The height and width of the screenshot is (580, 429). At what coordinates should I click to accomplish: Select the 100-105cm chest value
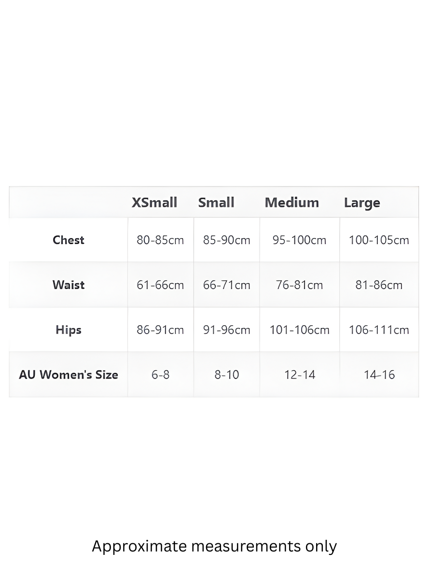click(379, 240)
